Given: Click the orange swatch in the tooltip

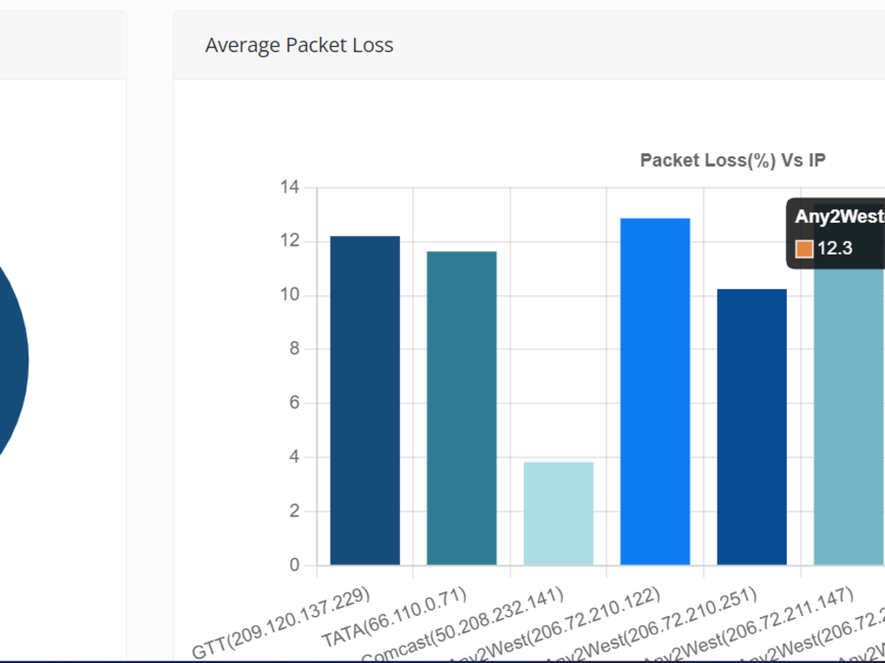Looking at the screenshot, I should [804, 248].
